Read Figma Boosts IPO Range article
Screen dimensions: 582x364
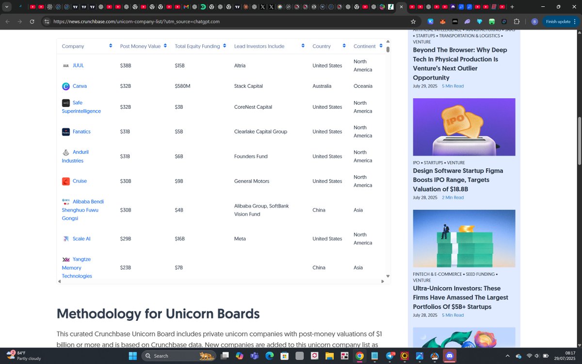(458, 180)
